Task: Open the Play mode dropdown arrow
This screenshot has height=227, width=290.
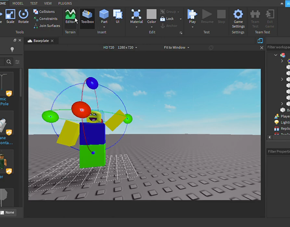Action: point(193,27)
